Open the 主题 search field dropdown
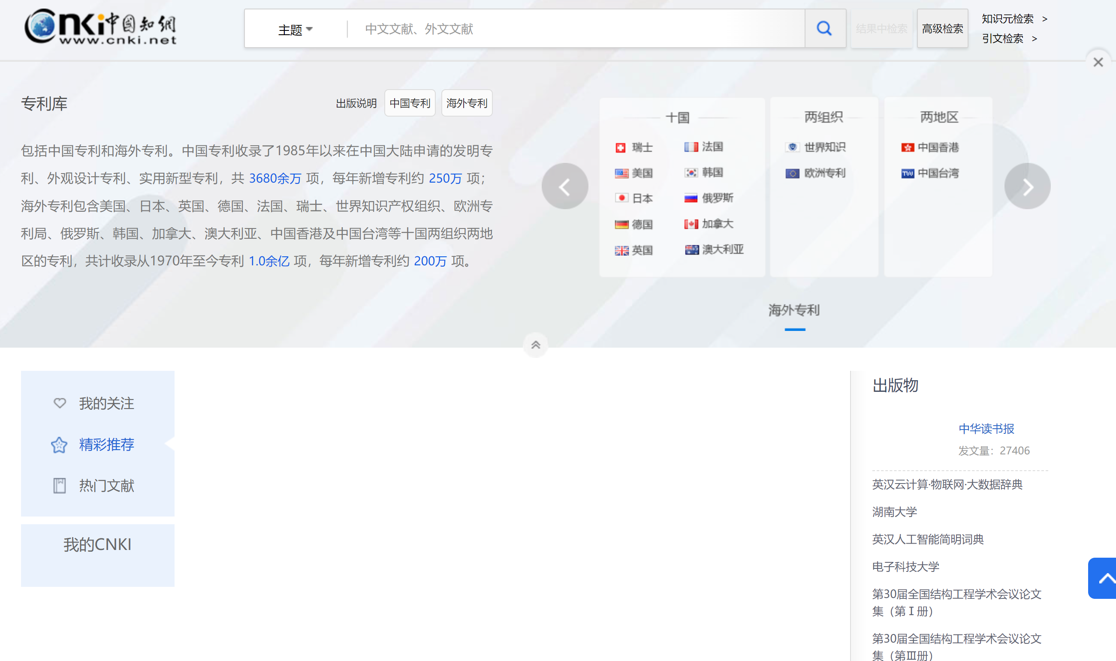This screenshot has height=661, width=1116. click(296, 30)
